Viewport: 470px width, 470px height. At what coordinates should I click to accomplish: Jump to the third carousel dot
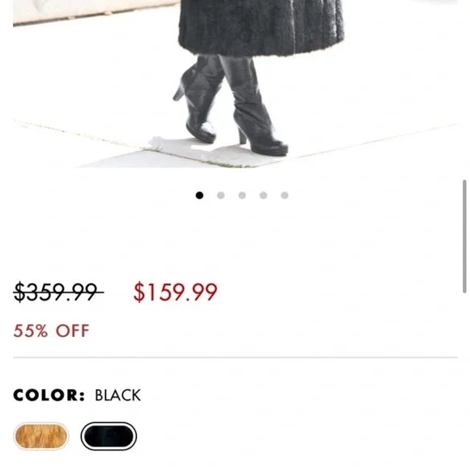[242, 195]
